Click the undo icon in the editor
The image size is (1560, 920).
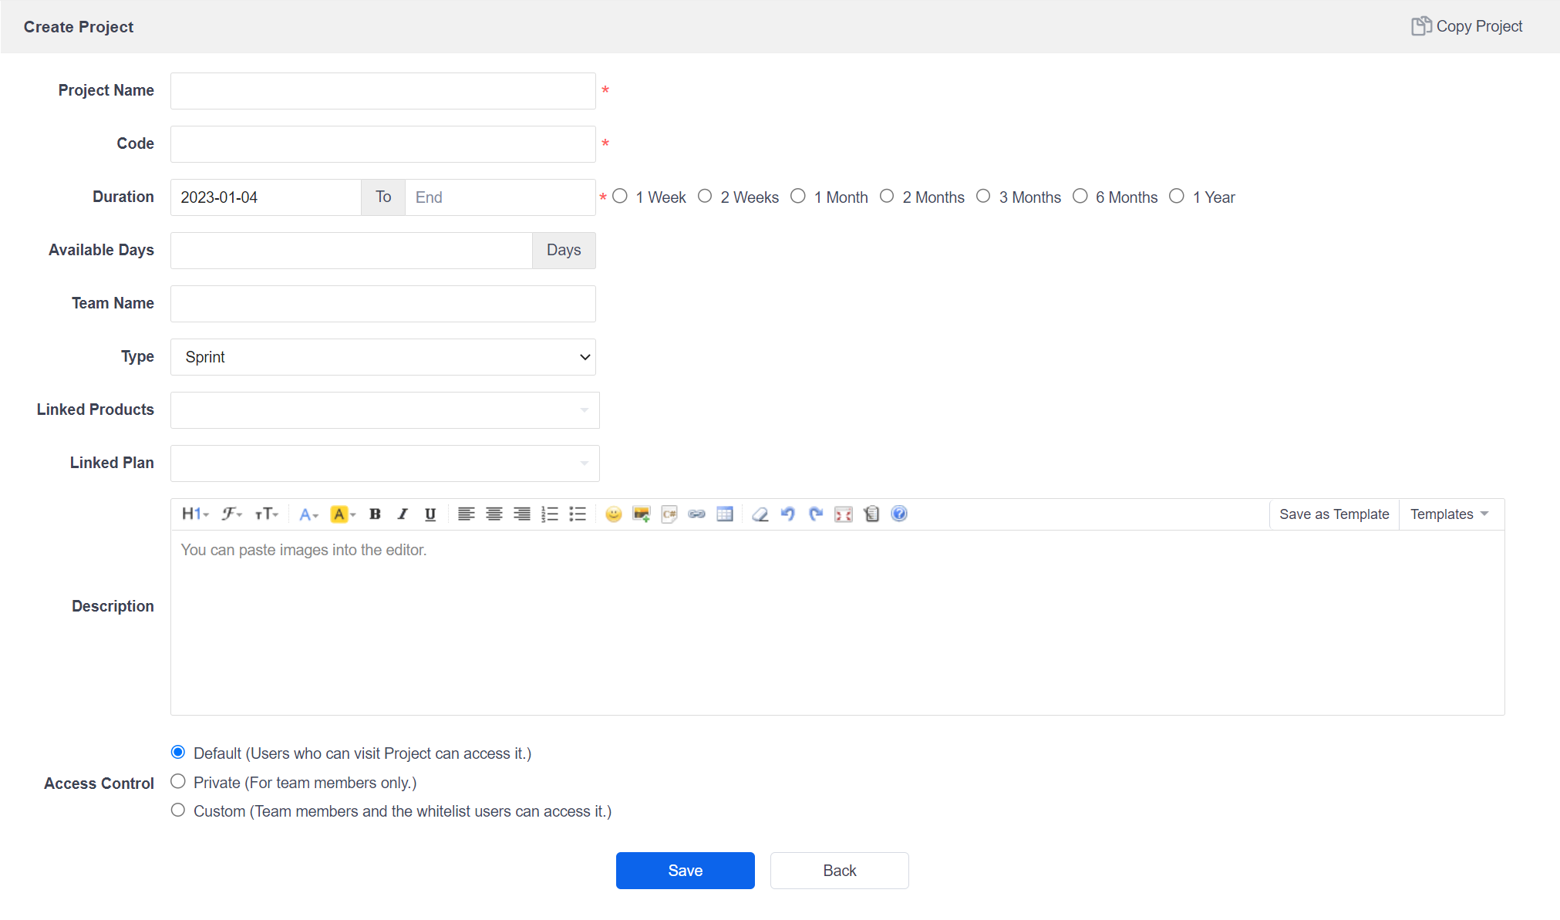coord(787,514)
